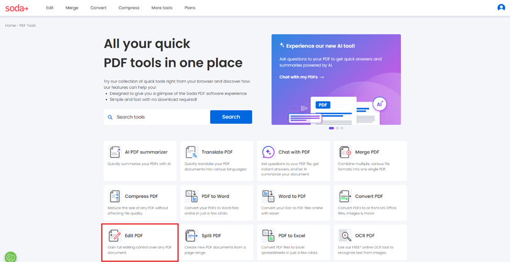Open the Convert menu in navigation
The height and width of the screenshot is (262, 510).
pos(98,8)
